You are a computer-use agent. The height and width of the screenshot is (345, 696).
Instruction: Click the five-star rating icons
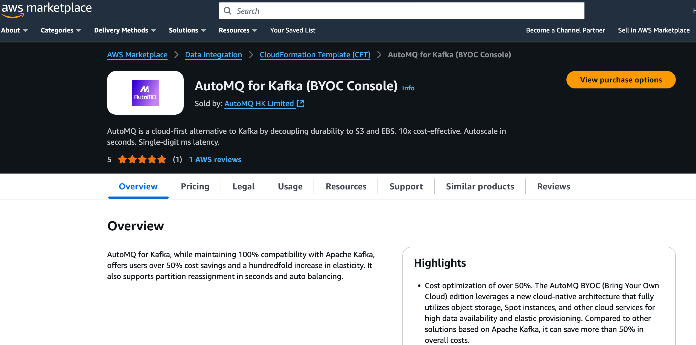tap(142, 159)
